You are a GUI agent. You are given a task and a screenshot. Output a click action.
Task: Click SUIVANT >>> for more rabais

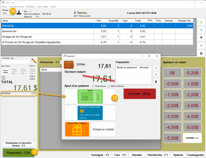[x=192, y=138]
